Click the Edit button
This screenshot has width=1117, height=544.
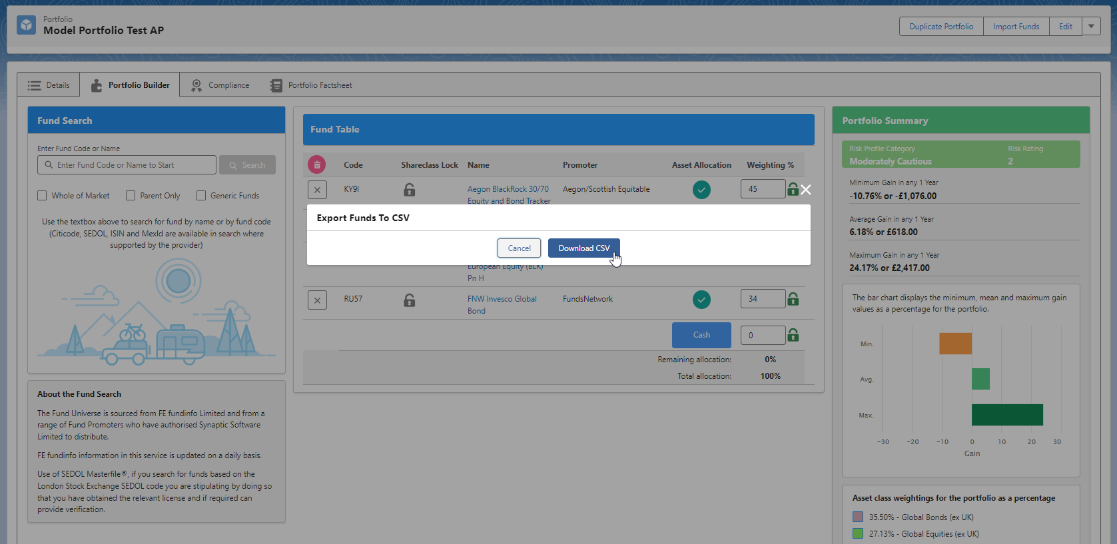(x=1066, y=27)
